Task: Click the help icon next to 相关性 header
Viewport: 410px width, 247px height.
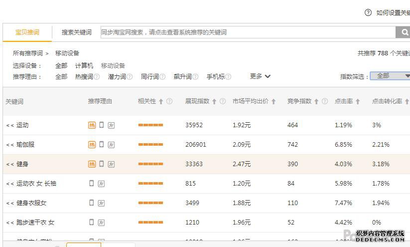Action: 169,101
